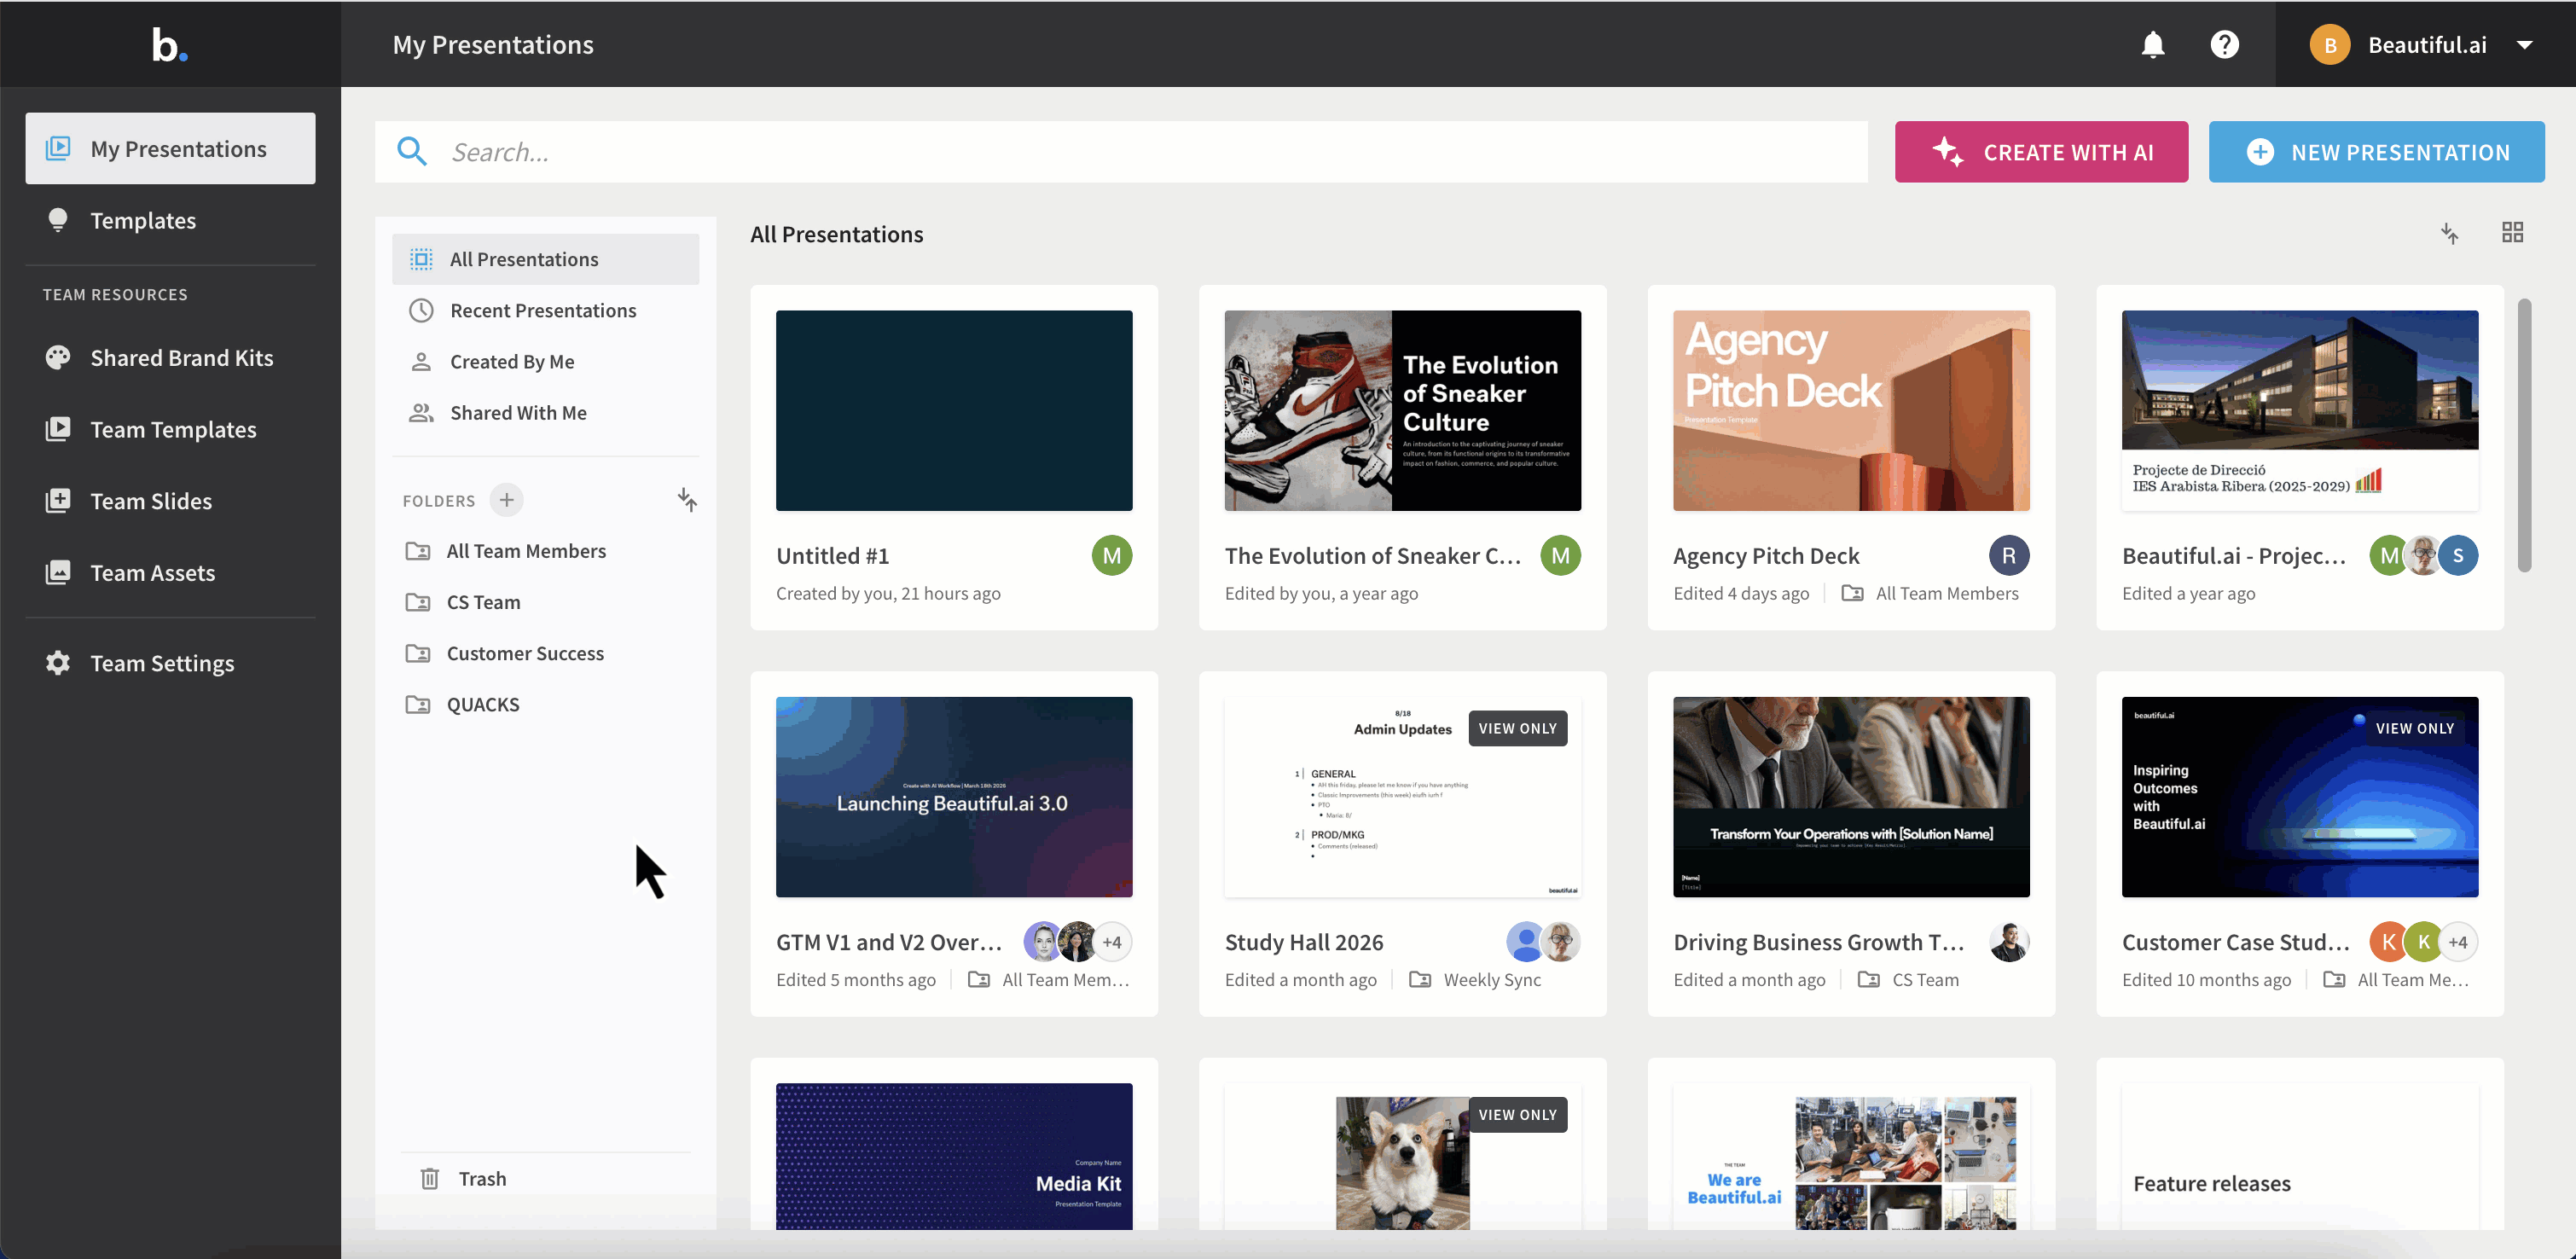This screenshot has height=1259, width=2576.
Task: Open Shared Brand Kits
Action: click(x=170, y=358)
